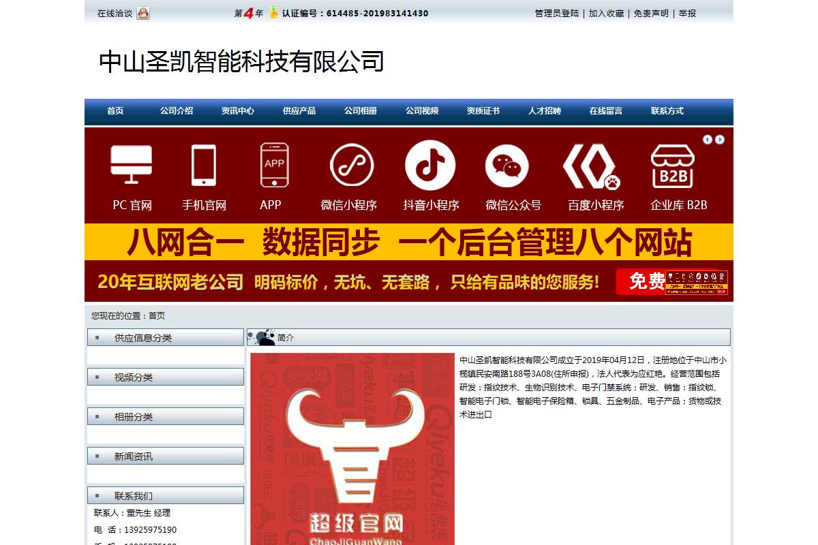The width and height of the screenshot is (818, 545).
Task: Open 在线留言 navigation item
Action: (606, 111)
